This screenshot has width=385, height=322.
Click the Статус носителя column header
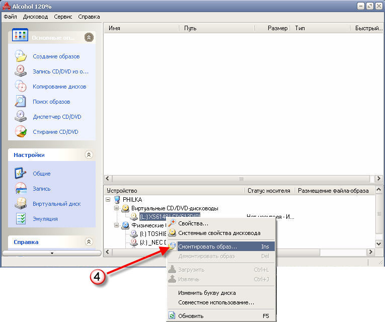(x=269, y=191)
